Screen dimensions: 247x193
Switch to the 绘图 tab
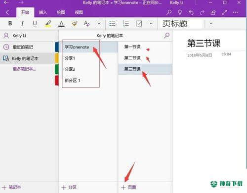tap(61, 12)
